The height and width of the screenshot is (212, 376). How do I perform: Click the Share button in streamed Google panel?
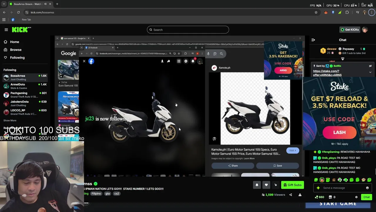point(233,166)
